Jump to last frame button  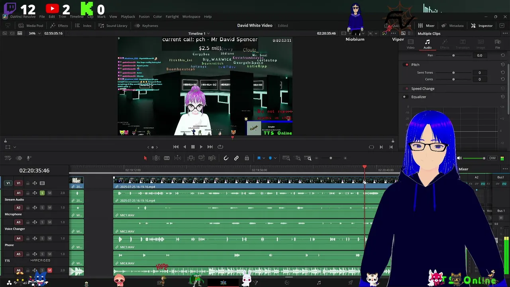tap(210, 147)
